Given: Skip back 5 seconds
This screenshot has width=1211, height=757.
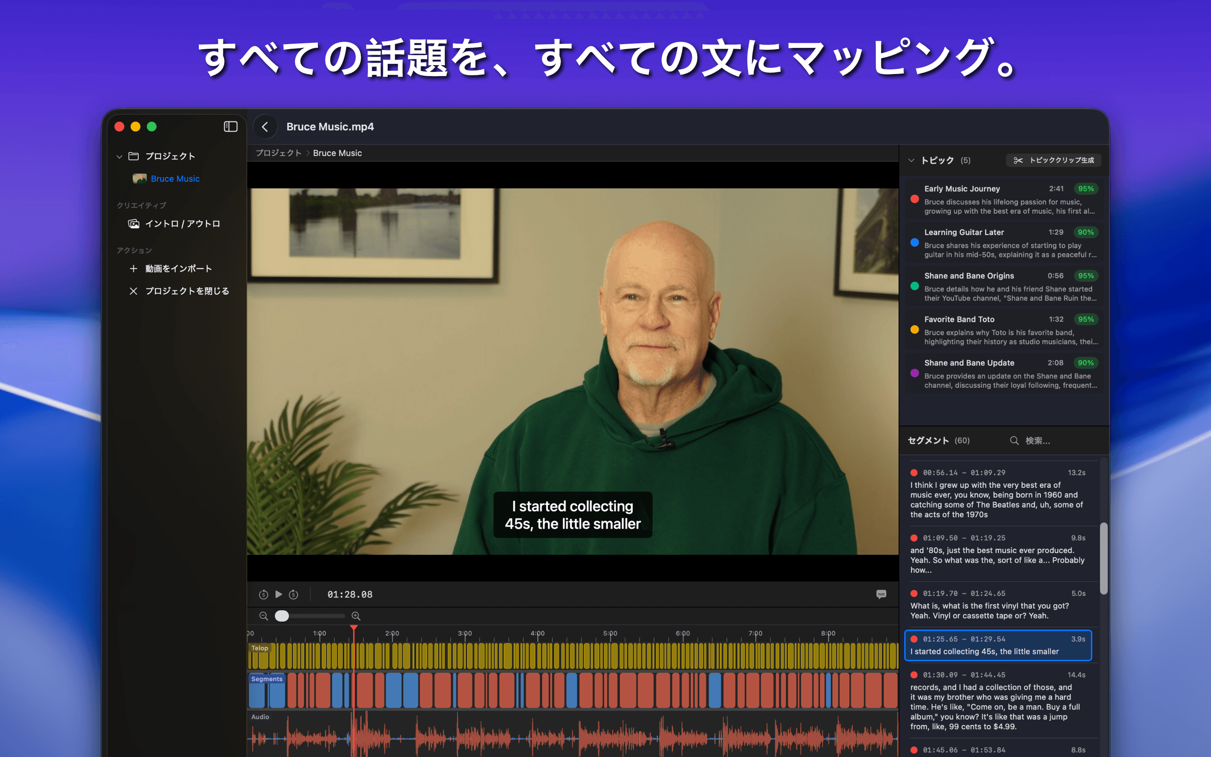Looking at the screenshot, I should [x=263, y=595].
